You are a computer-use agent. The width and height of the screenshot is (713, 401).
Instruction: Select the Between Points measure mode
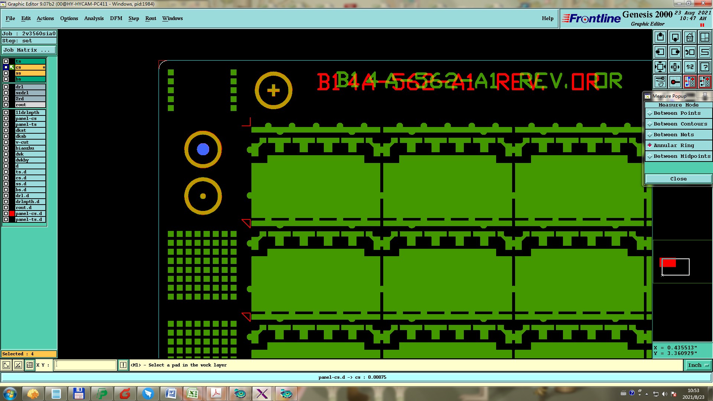point(677,113)
